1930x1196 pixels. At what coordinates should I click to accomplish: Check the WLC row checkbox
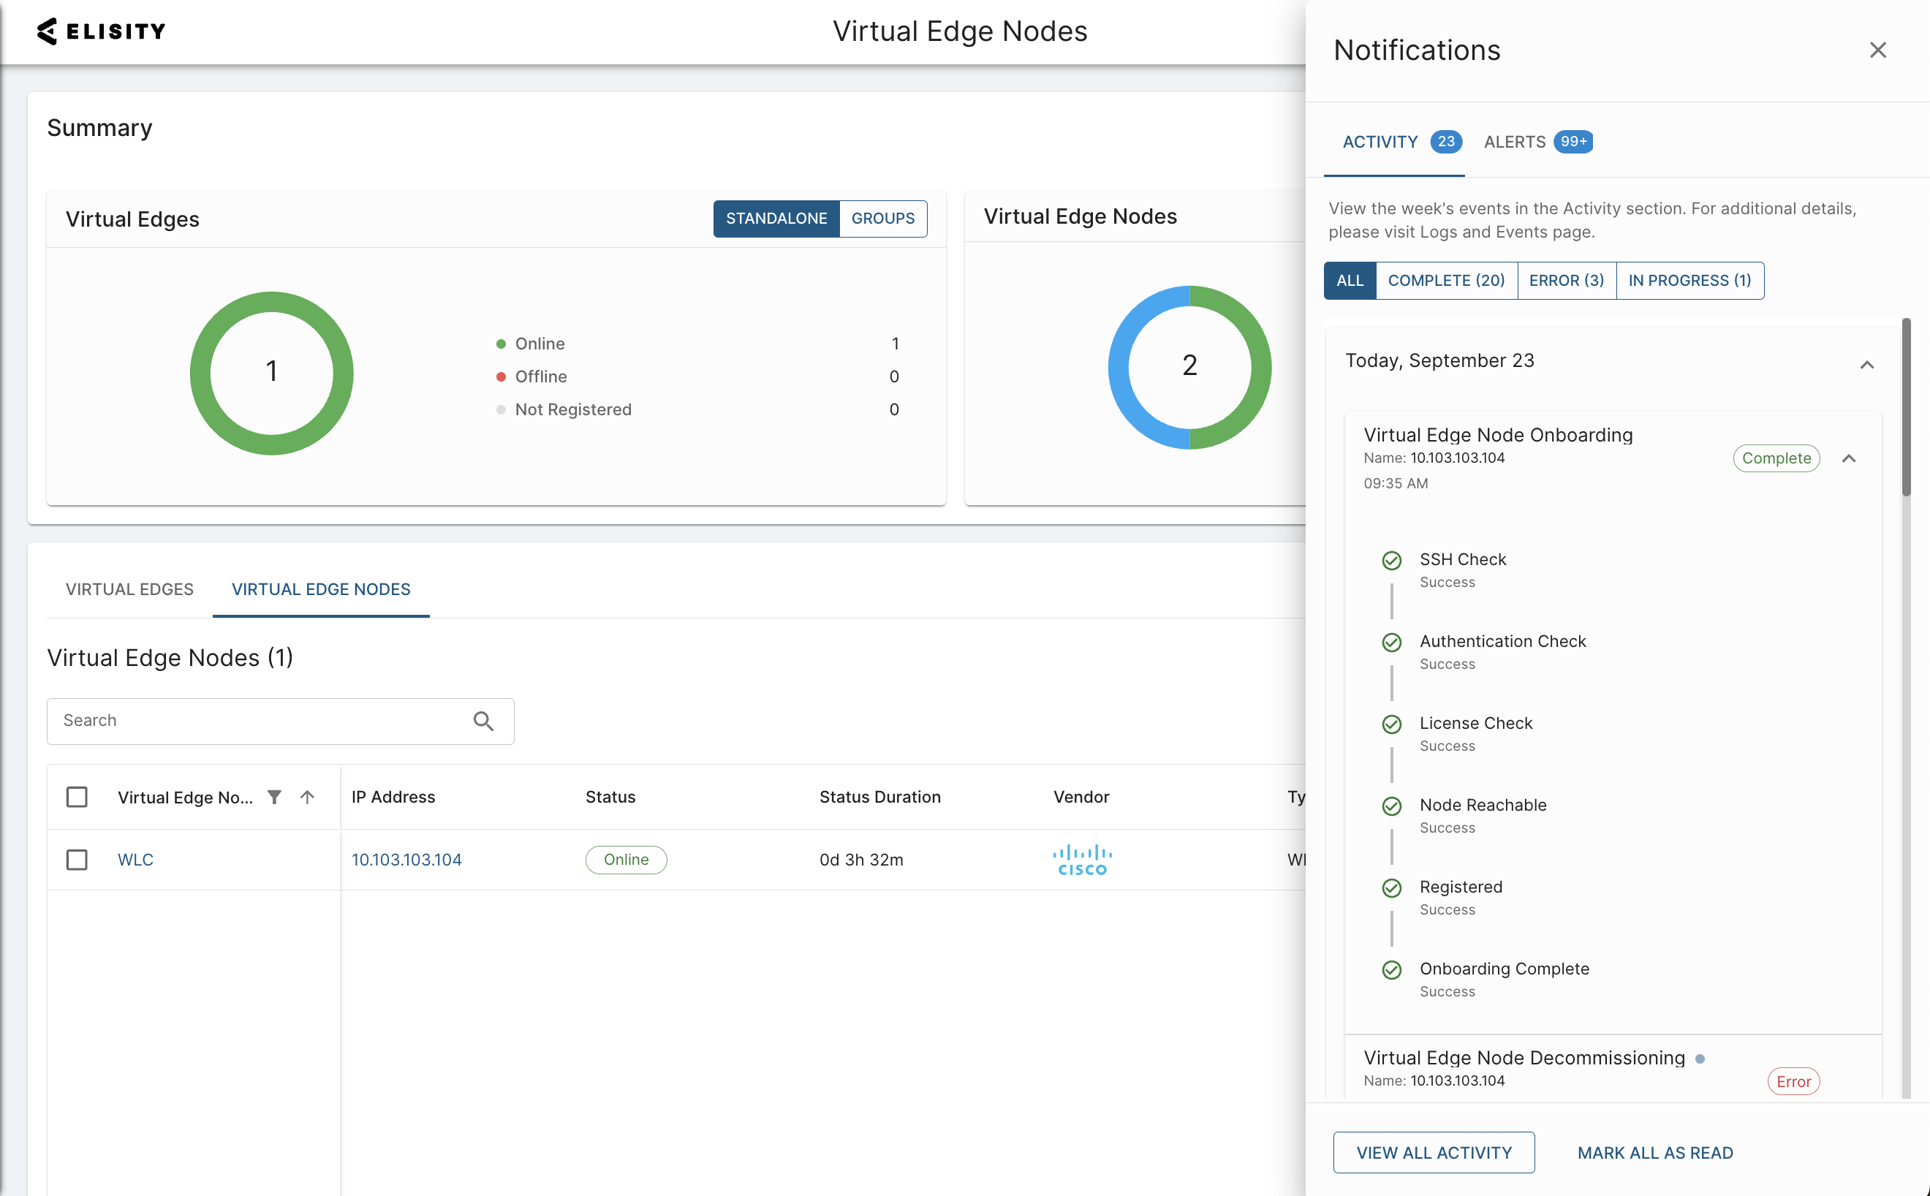77,860
